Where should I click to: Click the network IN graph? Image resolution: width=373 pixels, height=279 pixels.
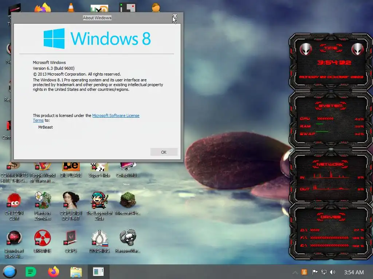(331, 174)
